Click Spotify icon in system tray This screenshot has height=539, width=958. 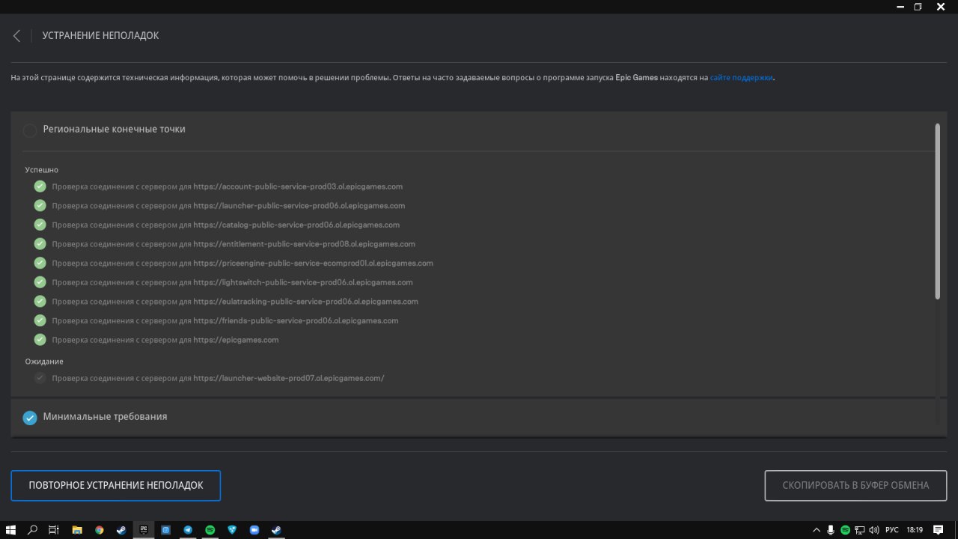click(x=845, y=529)
